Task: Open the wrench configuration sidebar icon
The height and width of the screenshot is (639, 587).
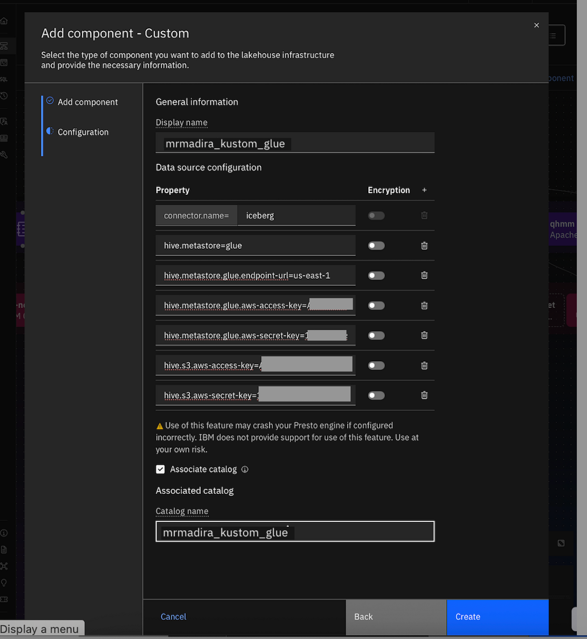Action: (4, 154)
